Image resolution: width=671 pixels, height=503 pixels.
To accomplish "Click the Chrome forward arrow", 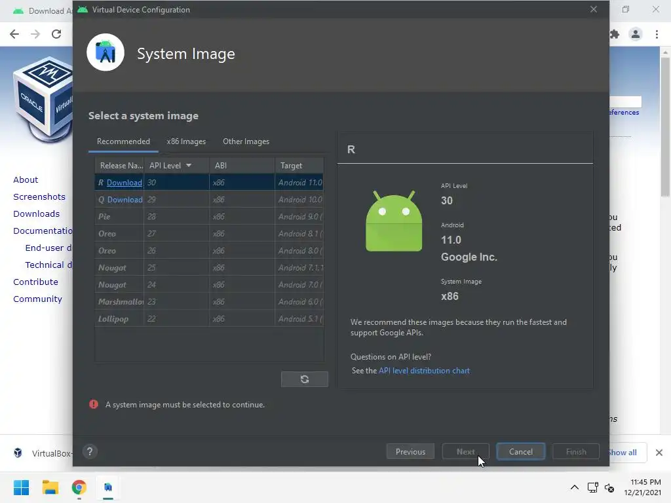I will tap(35, 34).
